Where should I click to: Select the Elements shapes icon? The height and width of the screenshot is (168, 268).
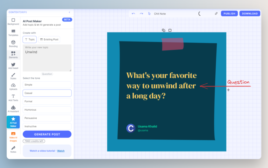[x=13, y=53]
